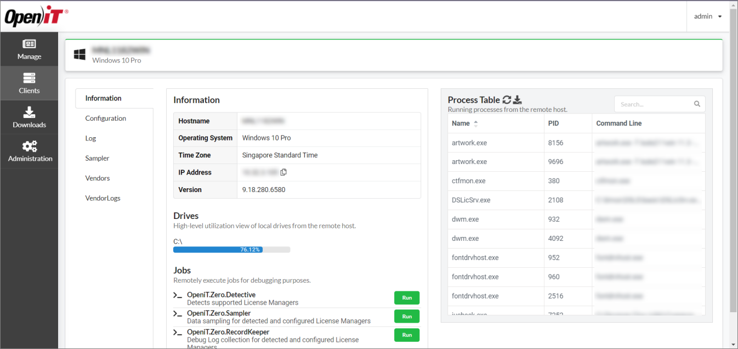Download the Process Table data
Viewport: 738px width, 349px height.
pyautogui.click(x=517, y=100)
